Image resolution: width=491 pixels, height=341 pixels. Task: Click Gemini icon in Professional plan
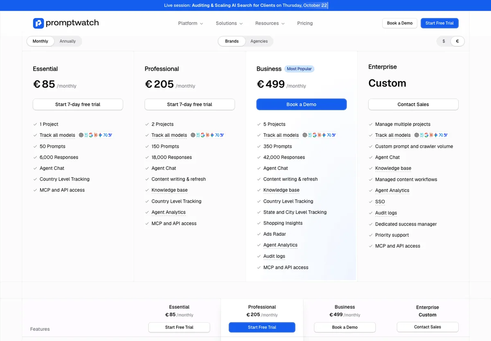coord(212,135)
